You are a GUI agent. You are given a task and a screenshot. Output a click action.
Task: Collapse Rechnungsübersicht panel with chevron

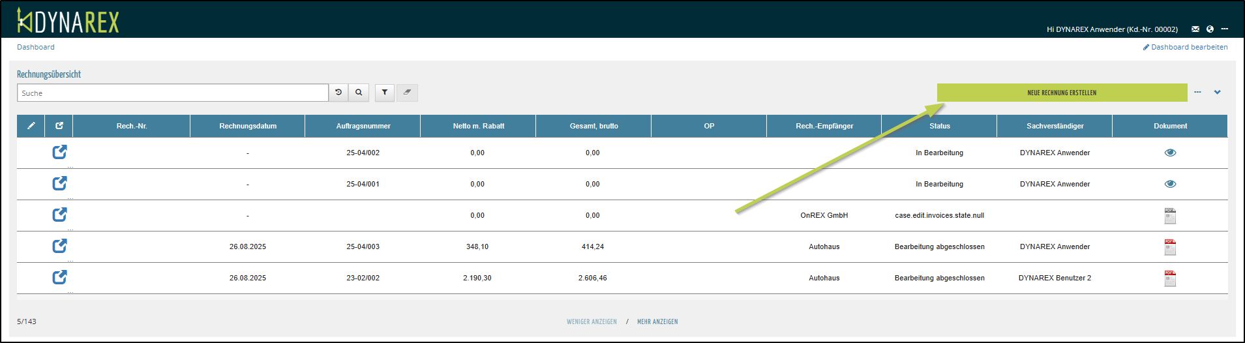pyautogui.click(x=1217, y=93)
